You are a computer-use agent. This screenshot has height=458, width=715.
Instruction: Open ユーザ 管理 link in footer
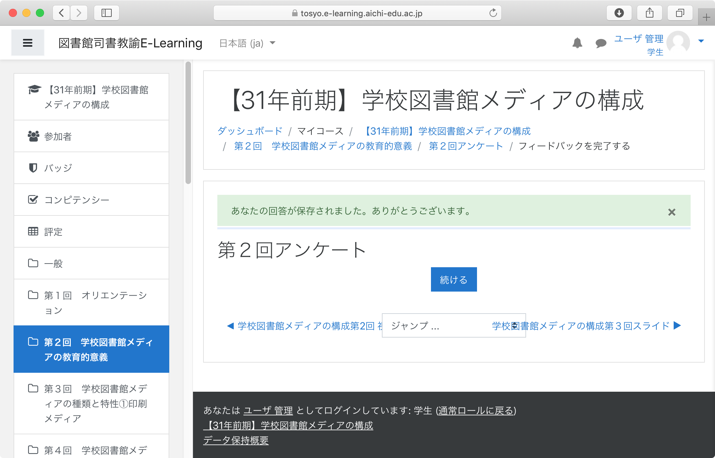[268, 410]
